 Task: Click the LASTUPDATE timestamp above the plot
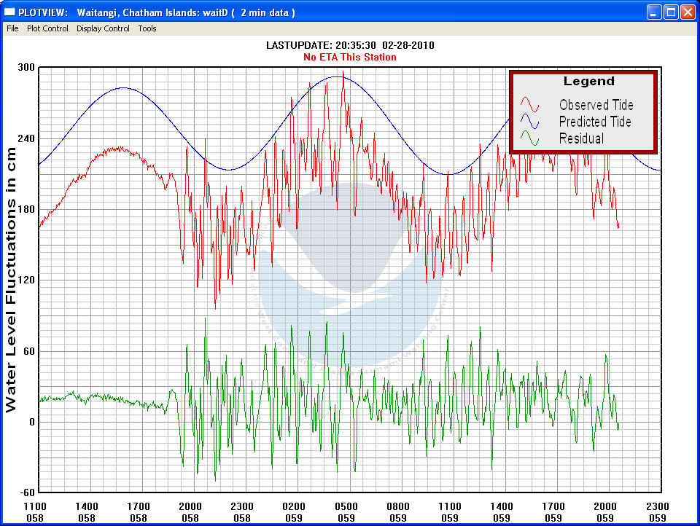350,45
